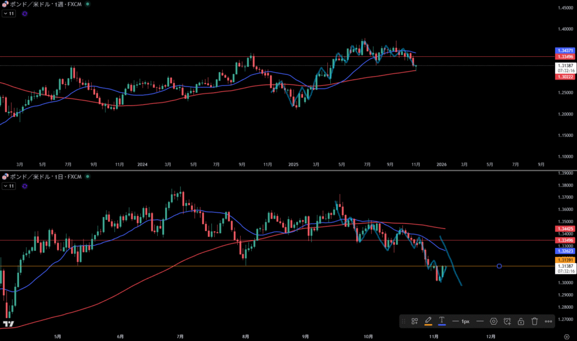Viewport: 577px width, 341px height.
Task: Toggle the lock on selected drawing
Action: tap(521, 321)
